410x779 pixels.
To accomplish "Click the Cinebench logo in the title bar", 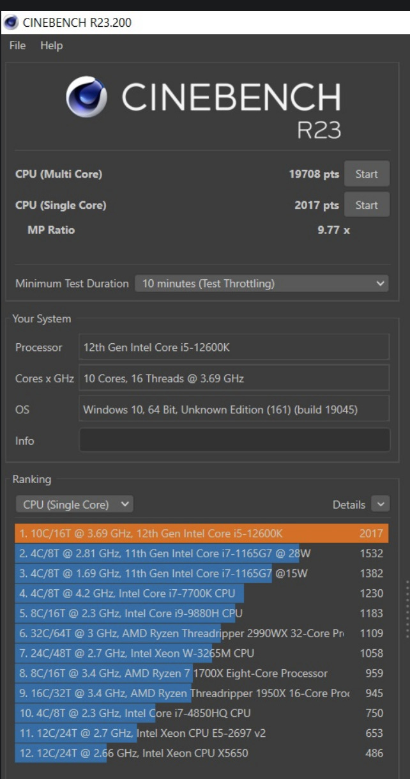I will (x=11, y=24).
